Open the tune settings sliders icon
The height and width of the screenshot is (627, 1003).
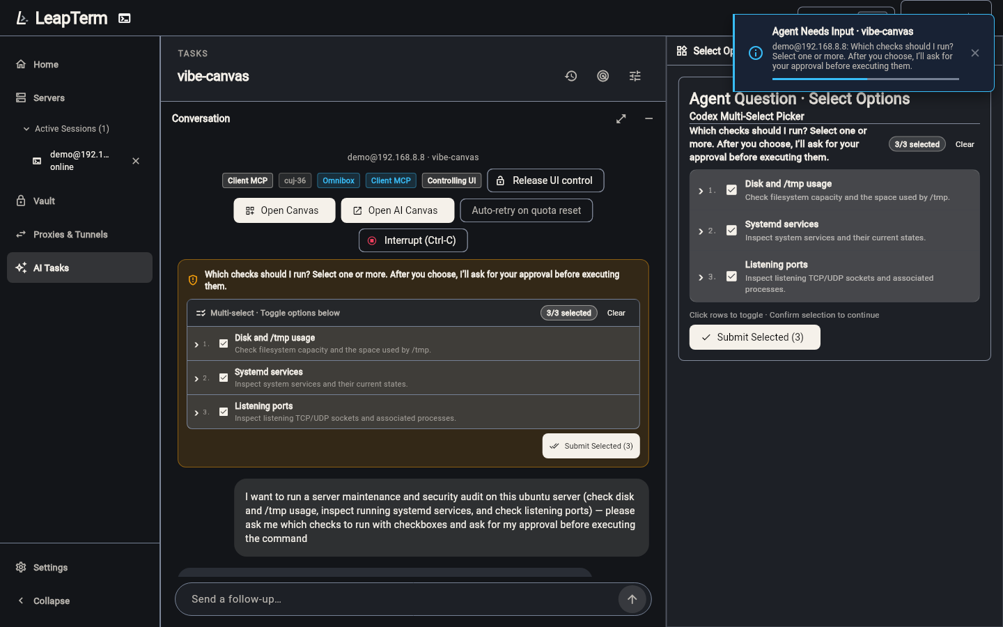(x=635, y=76)
